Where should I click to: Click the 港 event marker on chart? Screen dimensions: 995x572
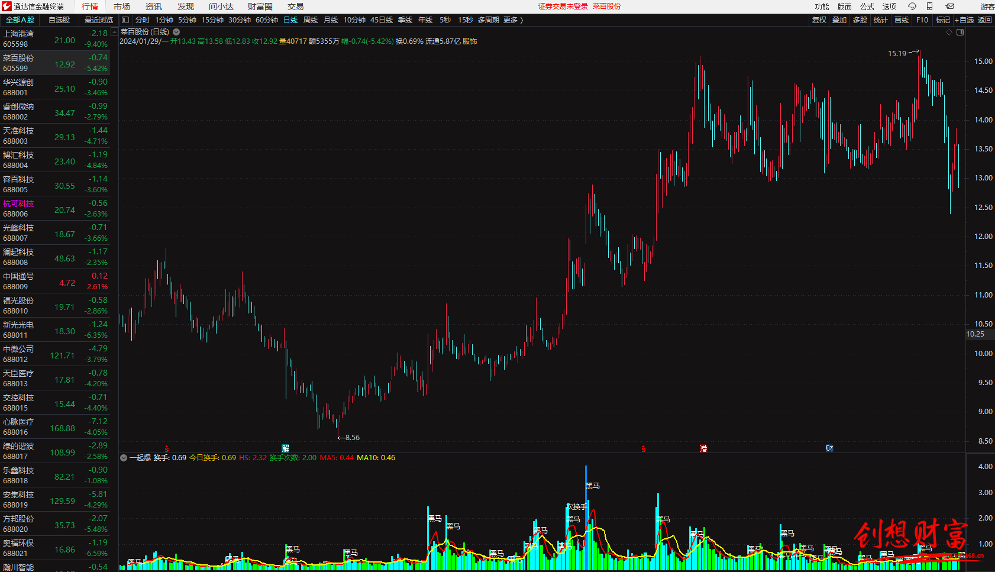tap(703, 448)
